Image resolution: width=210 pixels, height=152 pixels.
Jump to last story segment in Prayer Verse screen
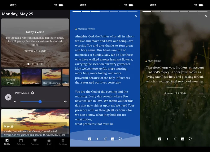coord(203,11)
